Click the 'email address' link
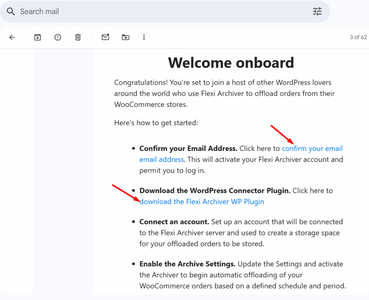The width and height of the screenshot is (369, 300). (161, 160)
